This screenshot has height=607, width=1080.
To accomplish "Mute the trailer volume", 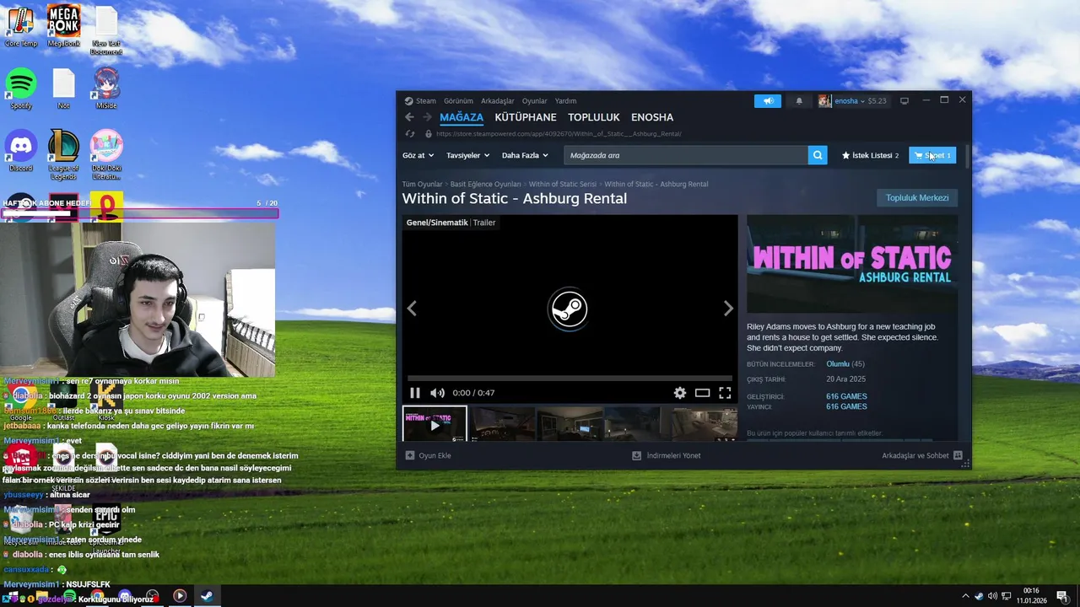I will (x=437, y=393).
